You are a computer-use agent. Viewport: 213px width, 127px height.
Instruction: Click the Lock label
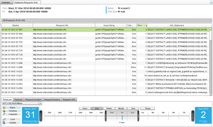[x=13, y=120]
